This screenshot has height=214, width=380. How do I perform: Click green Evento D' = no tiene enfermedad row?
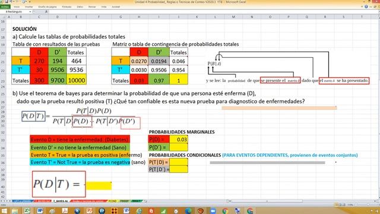(x=80, y=147)
